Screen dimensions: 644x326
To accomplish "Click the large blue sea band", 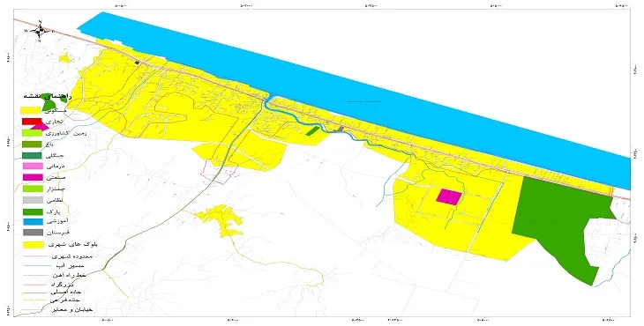I will point(353,99).
